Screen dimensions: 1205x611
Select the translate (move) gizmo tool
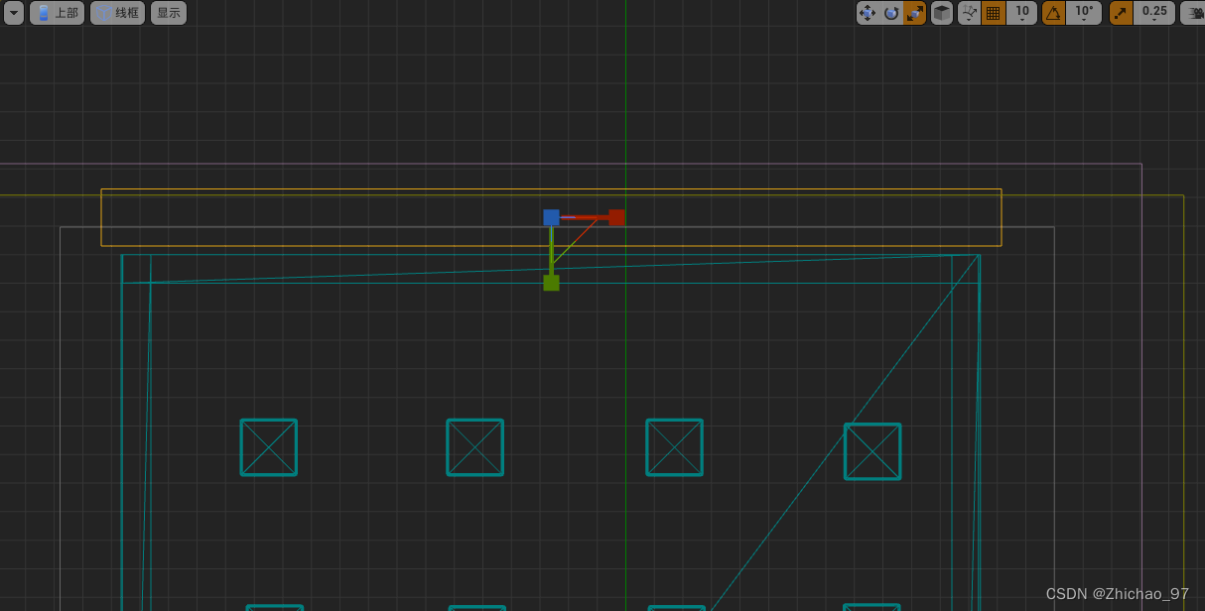[x=868, y=13]
